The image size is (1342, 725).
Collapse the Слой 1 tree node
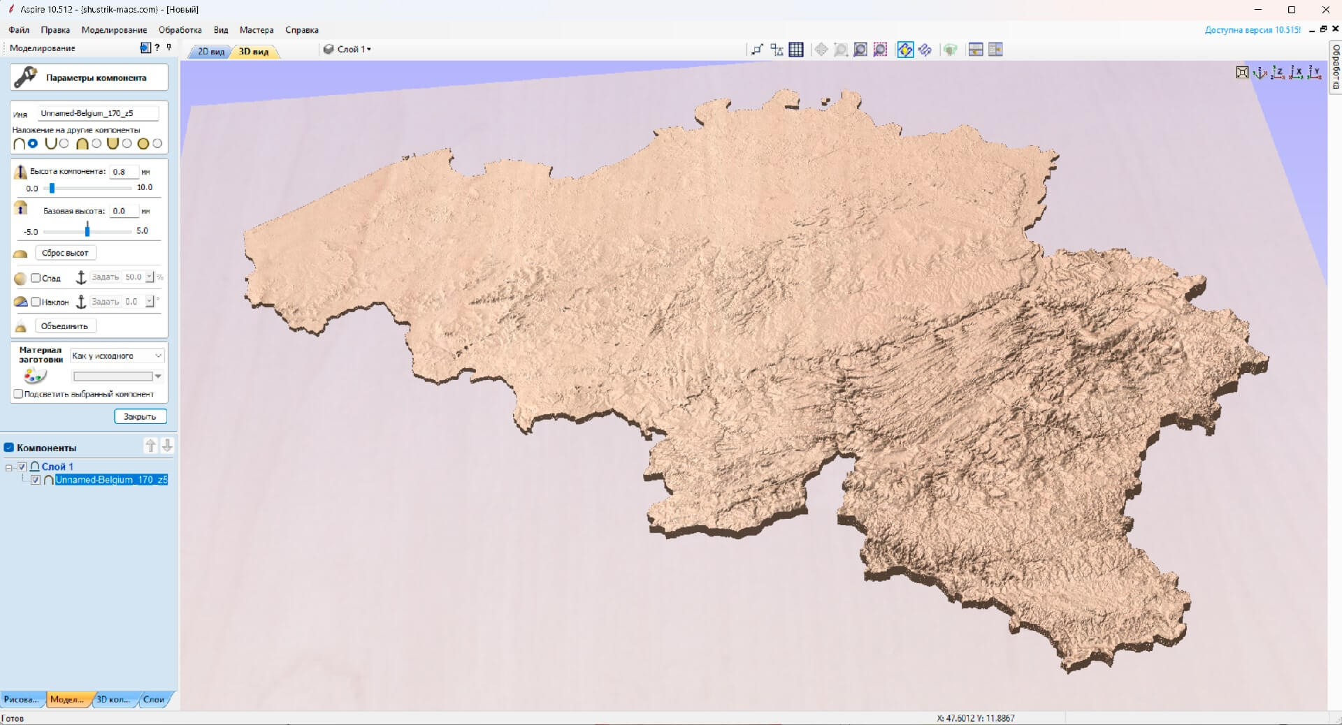click(9, 467)
